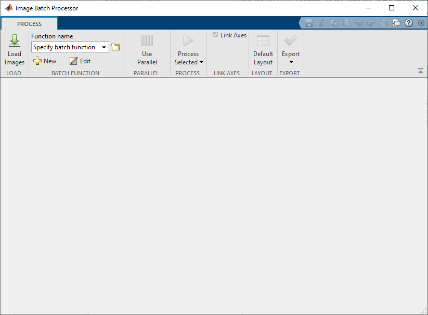This screenshot has width=428, height=315.
Task: Switch to the PROCESS tab
Action: tap(30, 24)
